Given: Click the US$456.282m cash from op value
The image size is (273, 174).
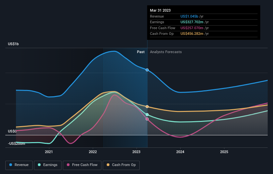Looking at the screenshot, I should (192, 34).
